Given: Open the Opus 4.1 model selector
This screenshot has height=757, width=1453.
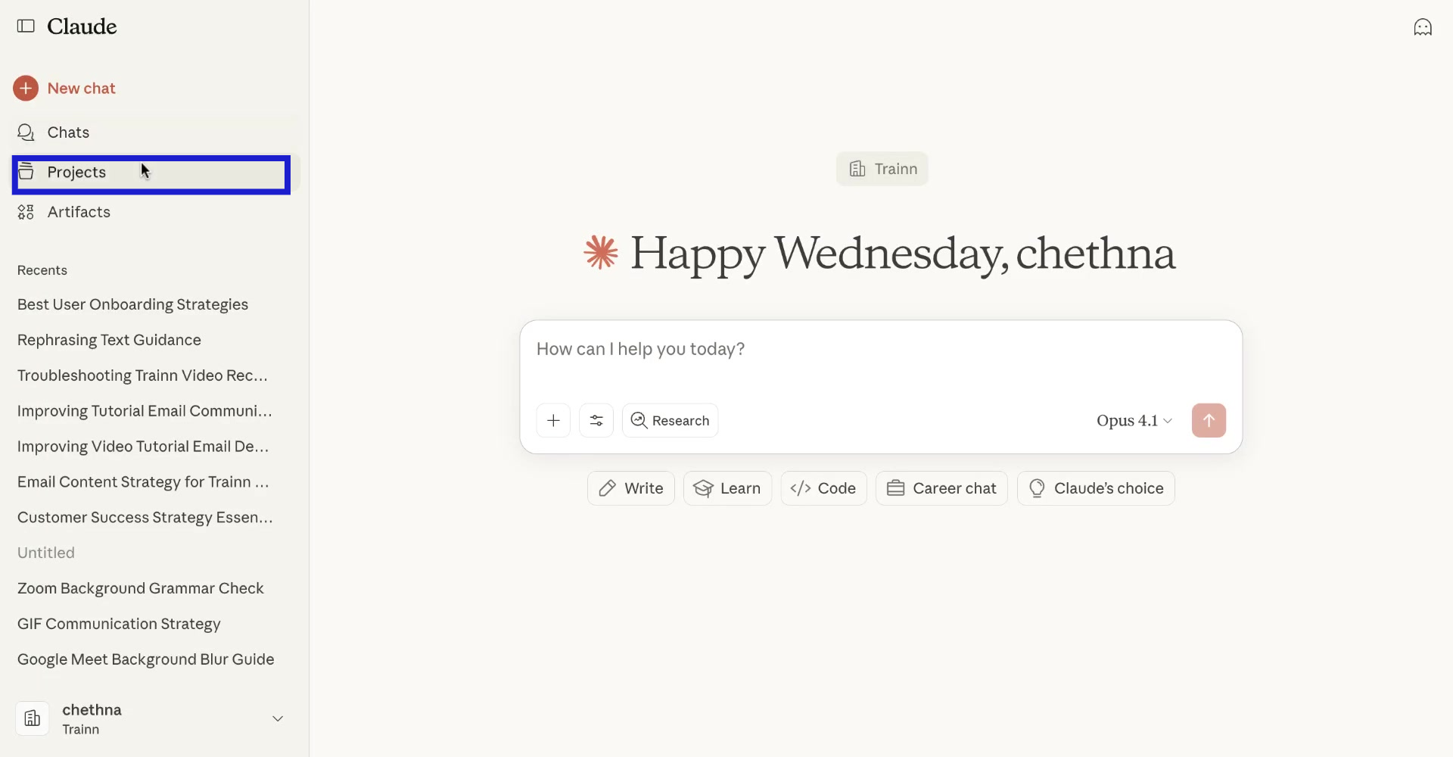Looking at the screenshot, I should [x=1134, y=421].
